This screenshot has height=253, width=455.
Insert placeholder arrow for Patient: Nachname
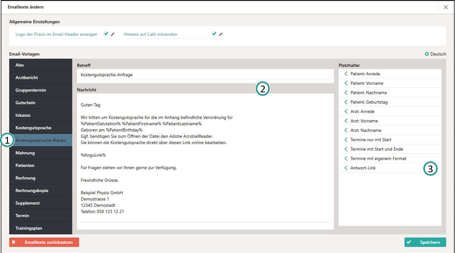(x=346, y=93)
